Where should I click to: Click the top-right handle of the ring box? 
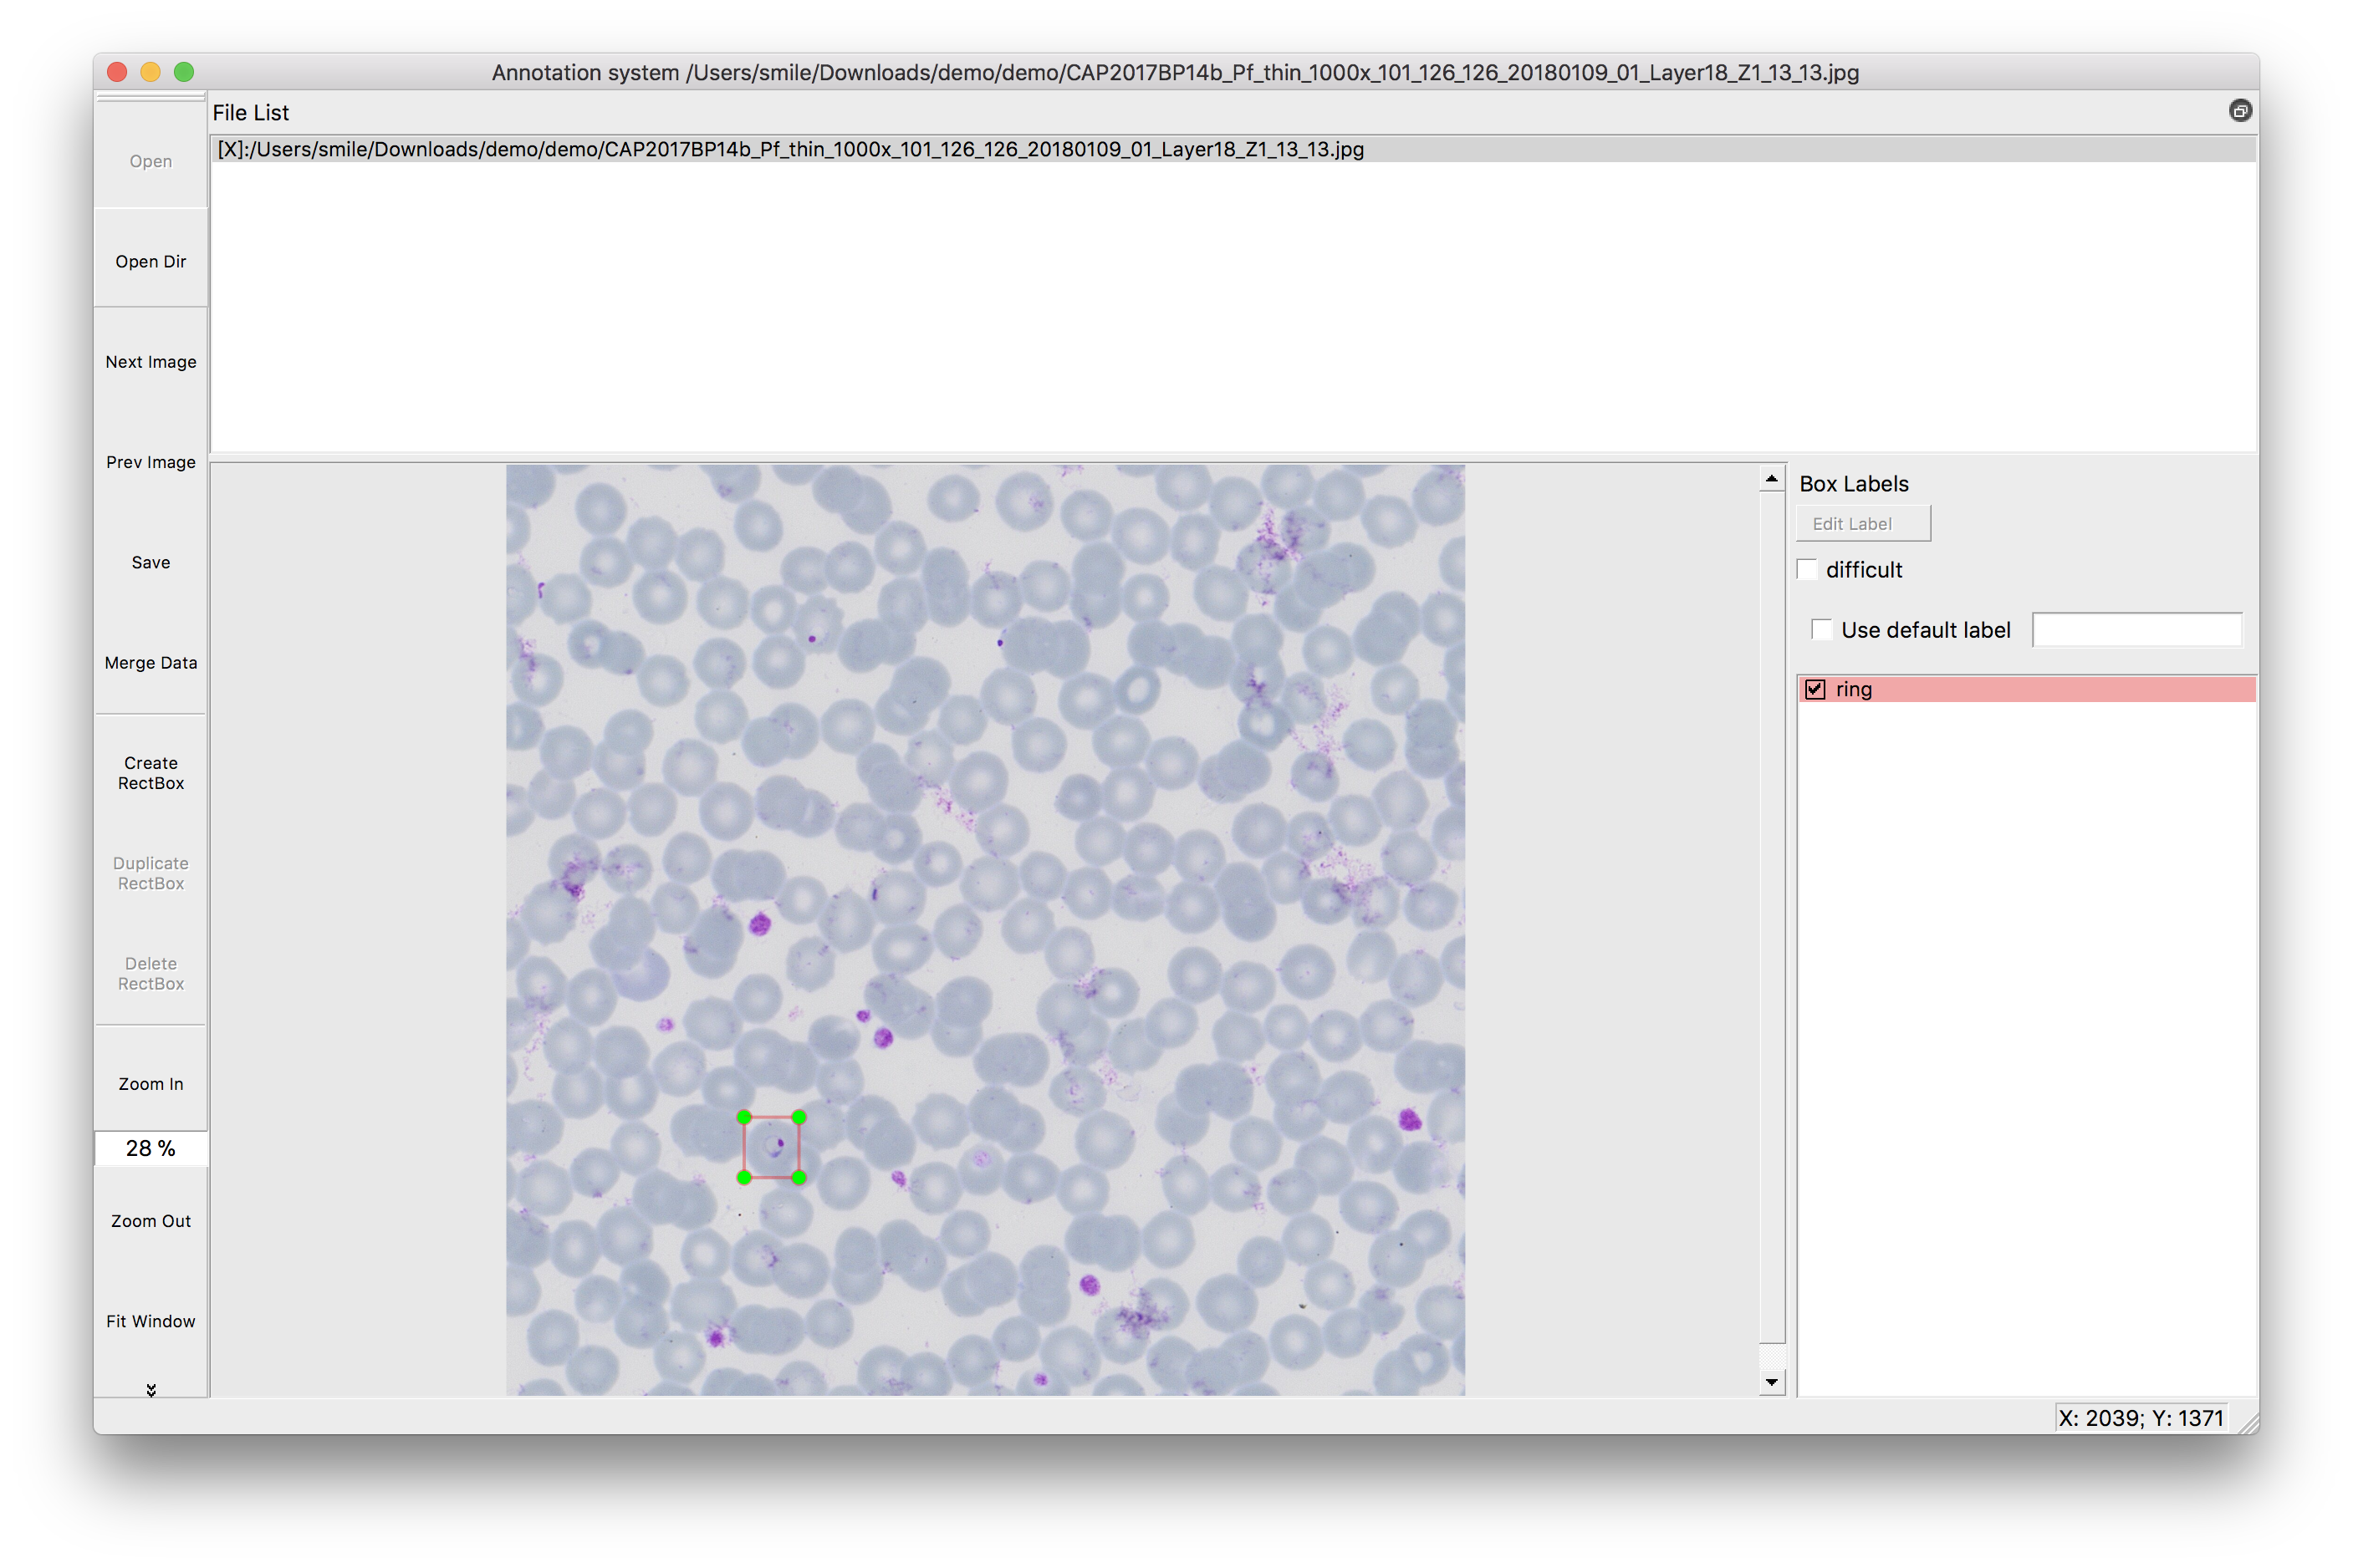[799, 1117]
